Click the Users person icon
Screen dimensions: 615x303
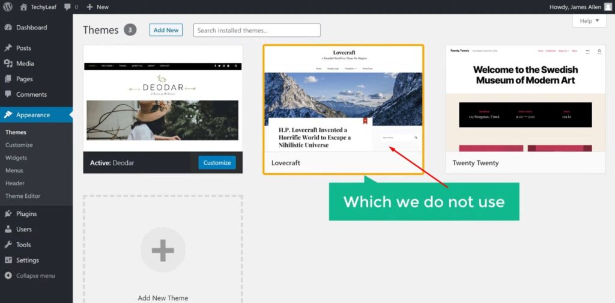point(8,229)
